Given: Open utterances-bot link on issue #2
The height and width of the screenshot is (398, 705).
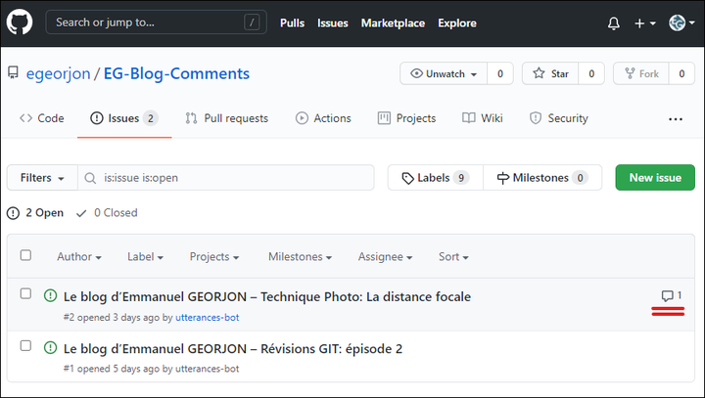Looking at the screenshot, I should point(208,317).
